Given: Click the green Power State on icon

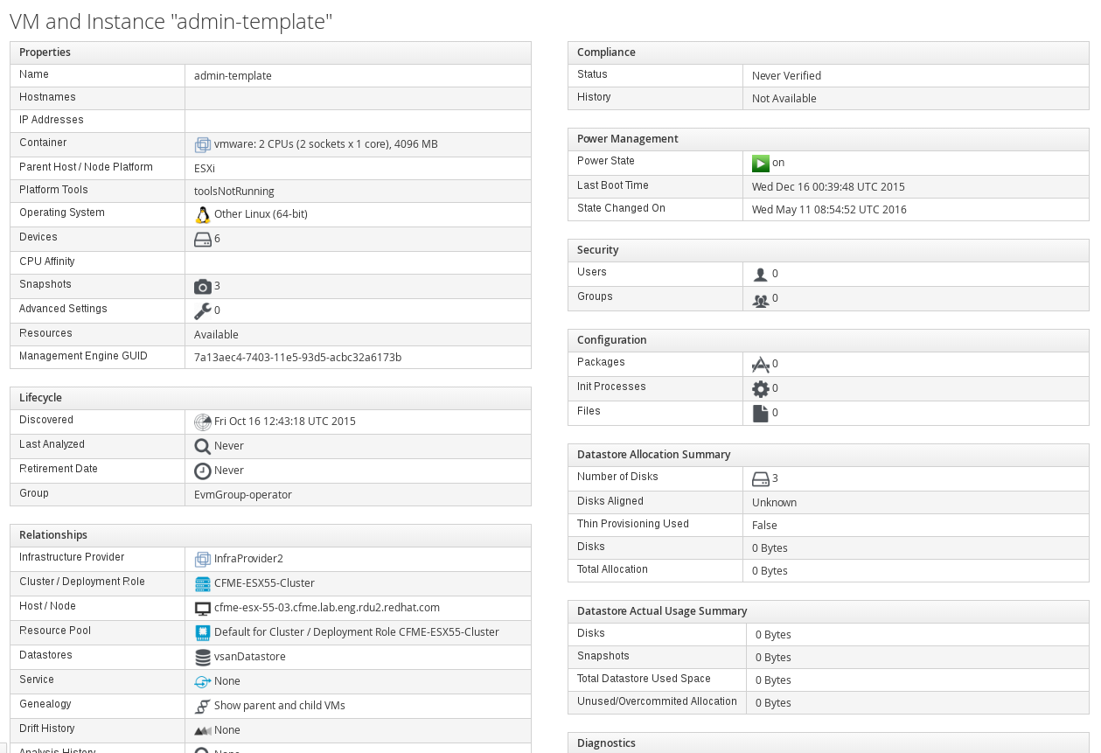Looking at the screenshot, I should (x=761, y=163).
